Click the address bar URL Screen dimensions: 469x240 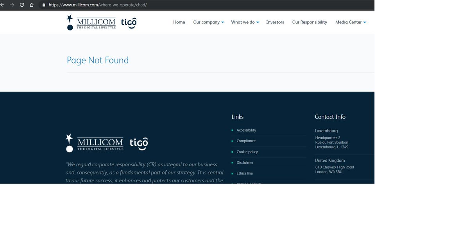point(98,5)
